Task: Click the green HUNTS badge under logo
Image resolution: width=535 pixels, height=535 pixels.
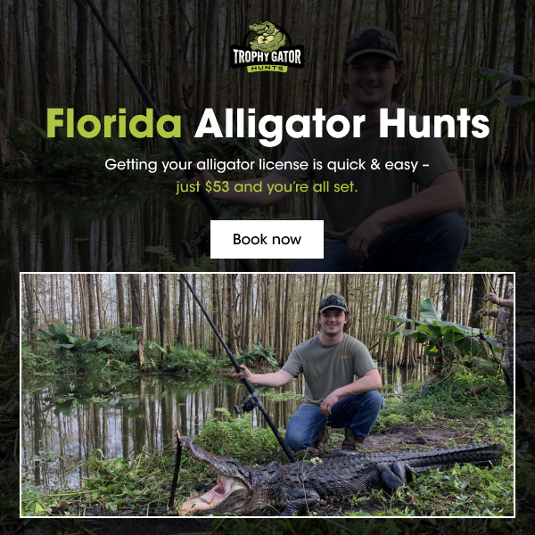Action: 267,69
